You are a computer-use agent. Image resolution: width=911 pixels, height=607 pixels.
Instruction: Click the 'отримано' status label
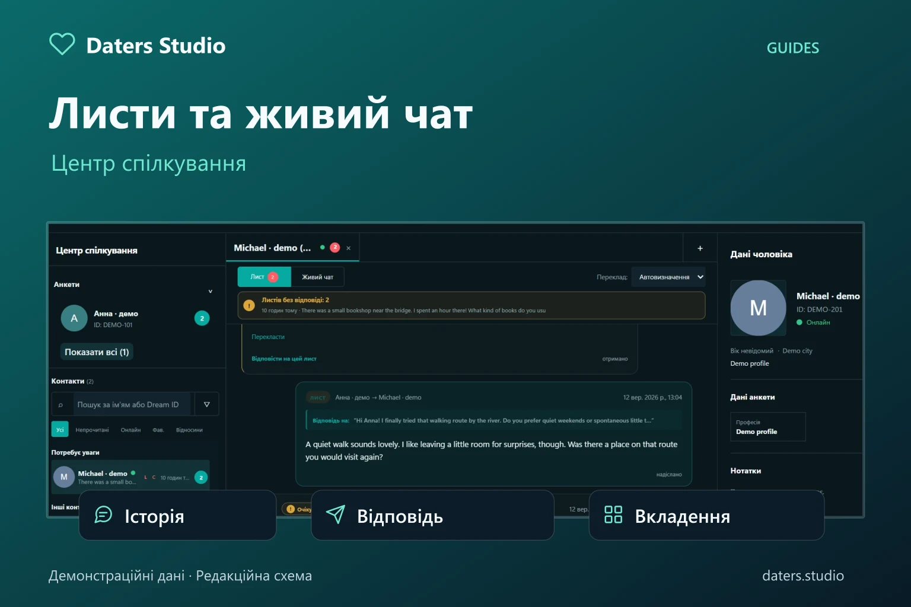coord(615,359)
